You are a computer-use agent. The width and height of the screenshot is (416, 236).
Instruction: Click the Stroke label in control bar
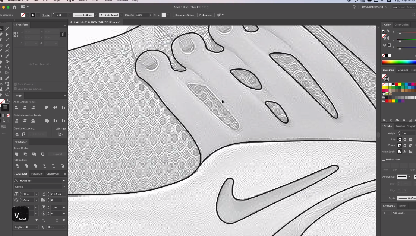pyautogui.click(x=46, y=15)
